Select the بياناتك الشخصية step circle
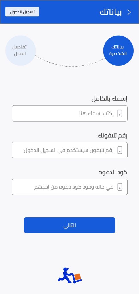This screenshot has height=294, width=139. tap(118, 51)
